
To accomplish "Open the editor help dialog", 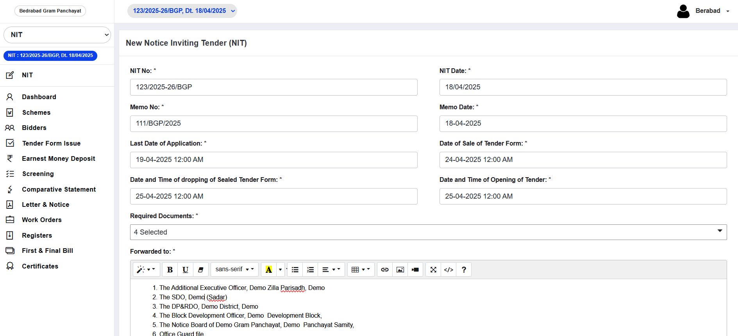I will [464, 270].
